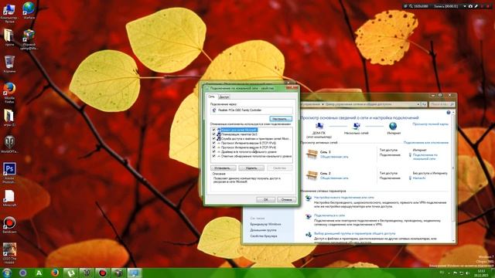Open 'Просмотр полной карты' link
This screenshot has height=278, width=495.
coord(430,124)
